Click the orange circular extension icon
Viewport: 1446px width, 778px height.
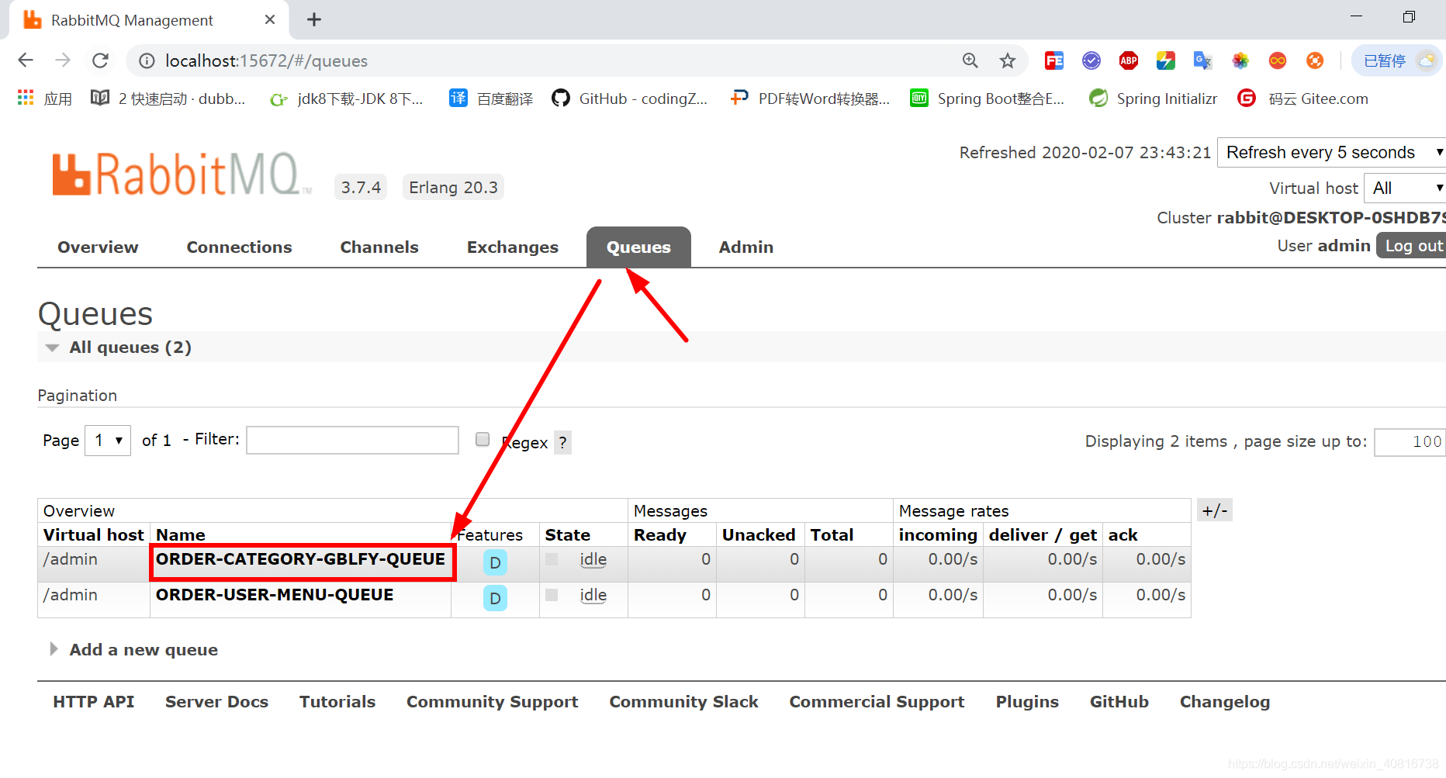click(1315, 61)
